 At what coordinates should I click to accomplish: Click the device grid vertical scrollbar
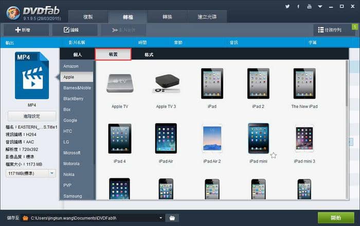347,84
